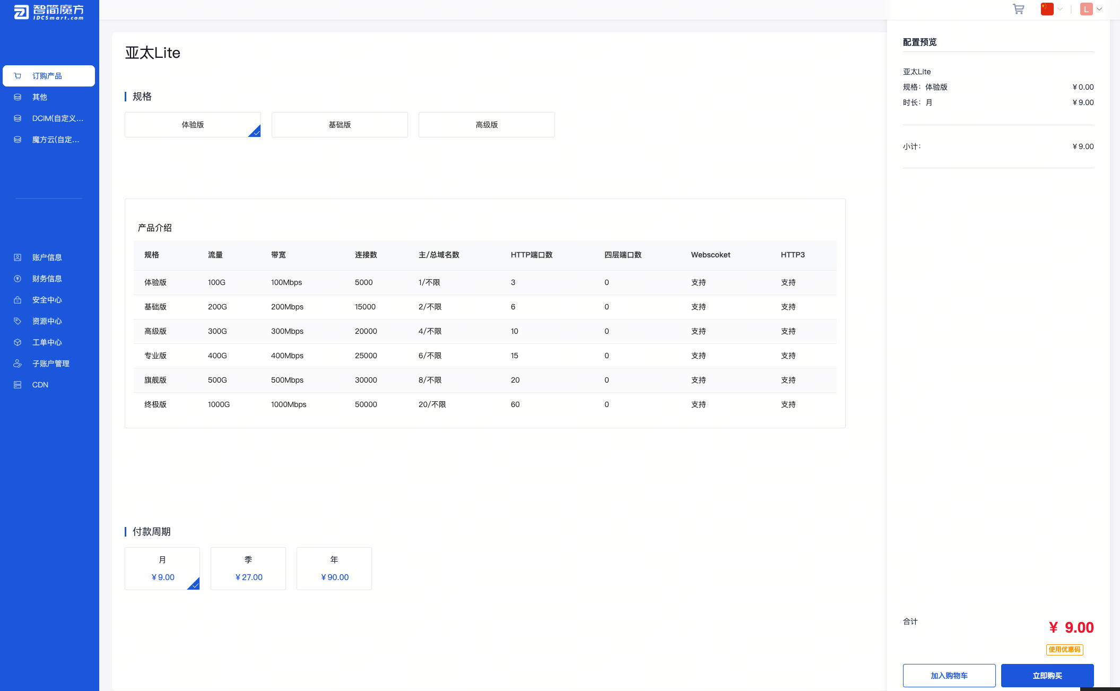Click the China flag language icon
This screenshot has width=1120, height=691.
[1047, 9]
